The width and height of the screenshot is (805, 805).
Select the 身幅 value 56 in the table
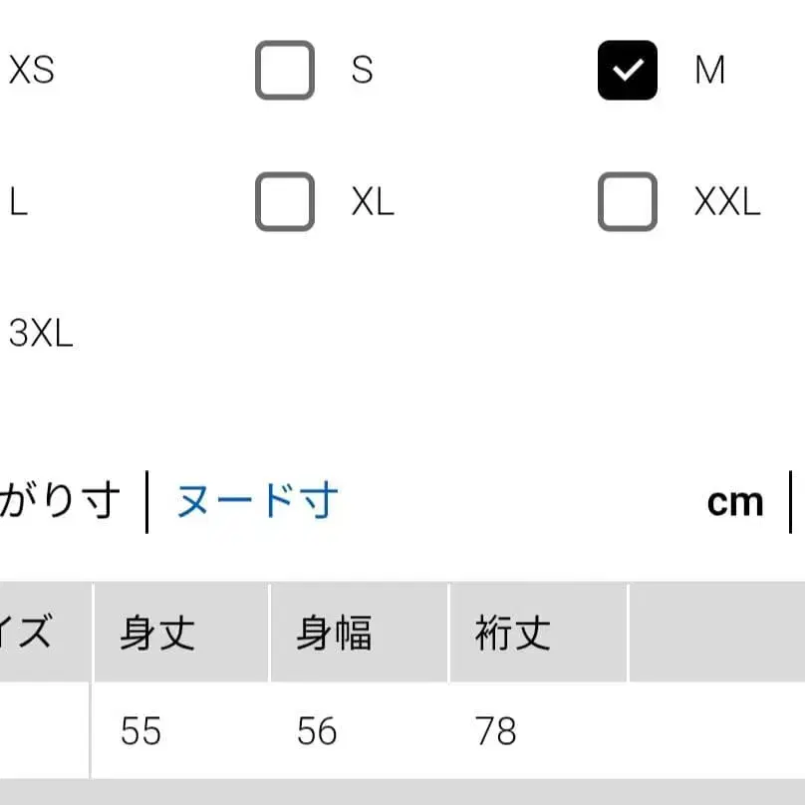pos(315,732)
